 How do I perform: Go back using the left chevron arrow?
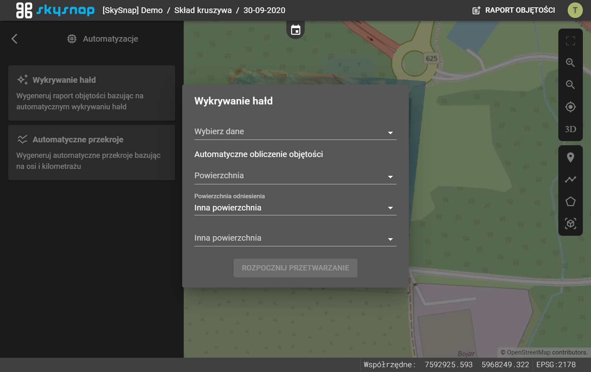(x=14, y=39)
